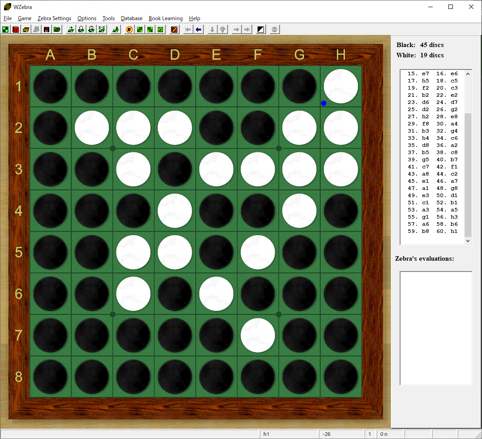Click the white disc on square F7
482x439 pixels.
click(258, 335)
